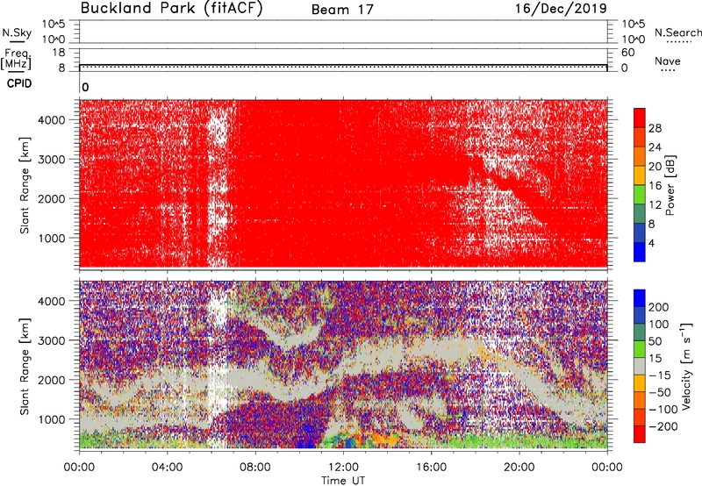Click the blue top segment of the velocity color bar

640,298
